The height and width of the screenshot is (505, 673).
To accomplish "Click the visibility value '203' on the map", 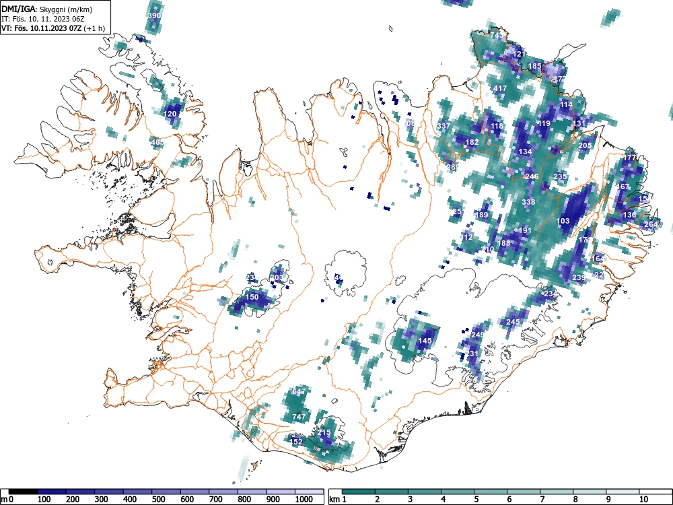I will (277, 278).
